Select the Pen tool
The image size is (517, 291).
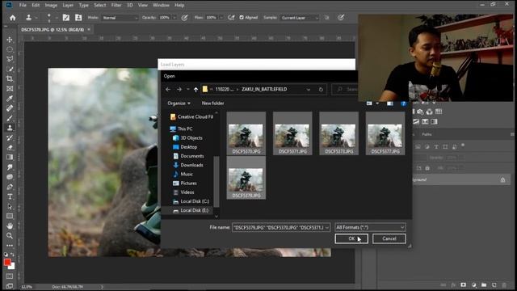(10, 187)
